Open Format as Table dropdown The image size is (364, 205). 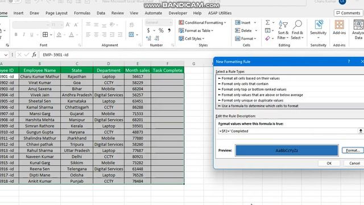point(196,30)
